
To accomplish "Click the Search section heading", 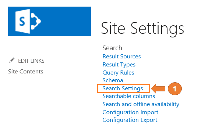I will [112, 48].
